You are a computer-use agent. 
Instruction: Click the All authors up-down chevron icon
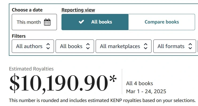point(48,46)
